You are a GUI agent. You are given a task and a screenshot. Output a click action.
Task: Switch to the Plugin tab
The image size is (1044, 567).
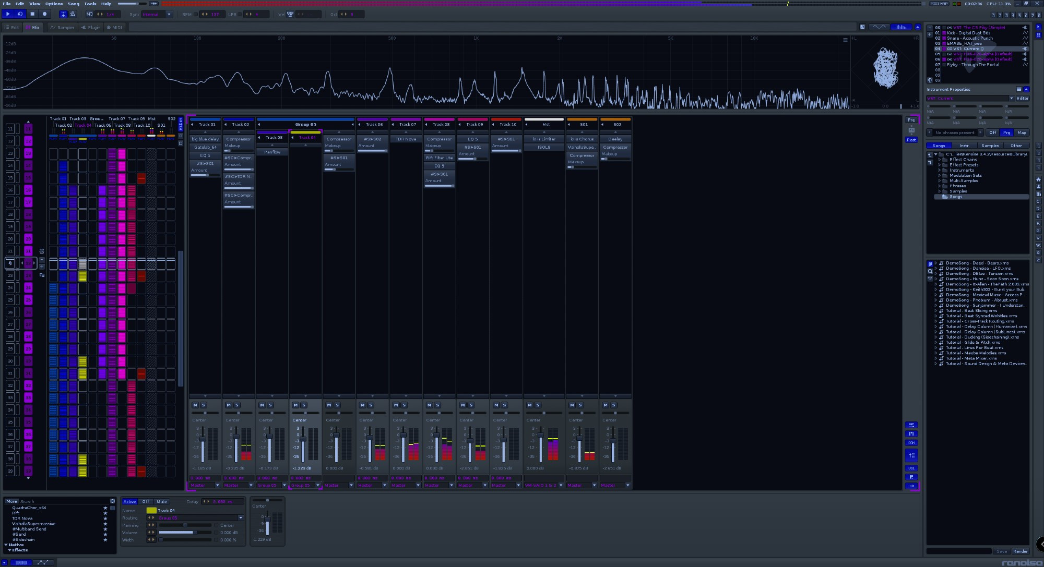click(x=91, y=27)
